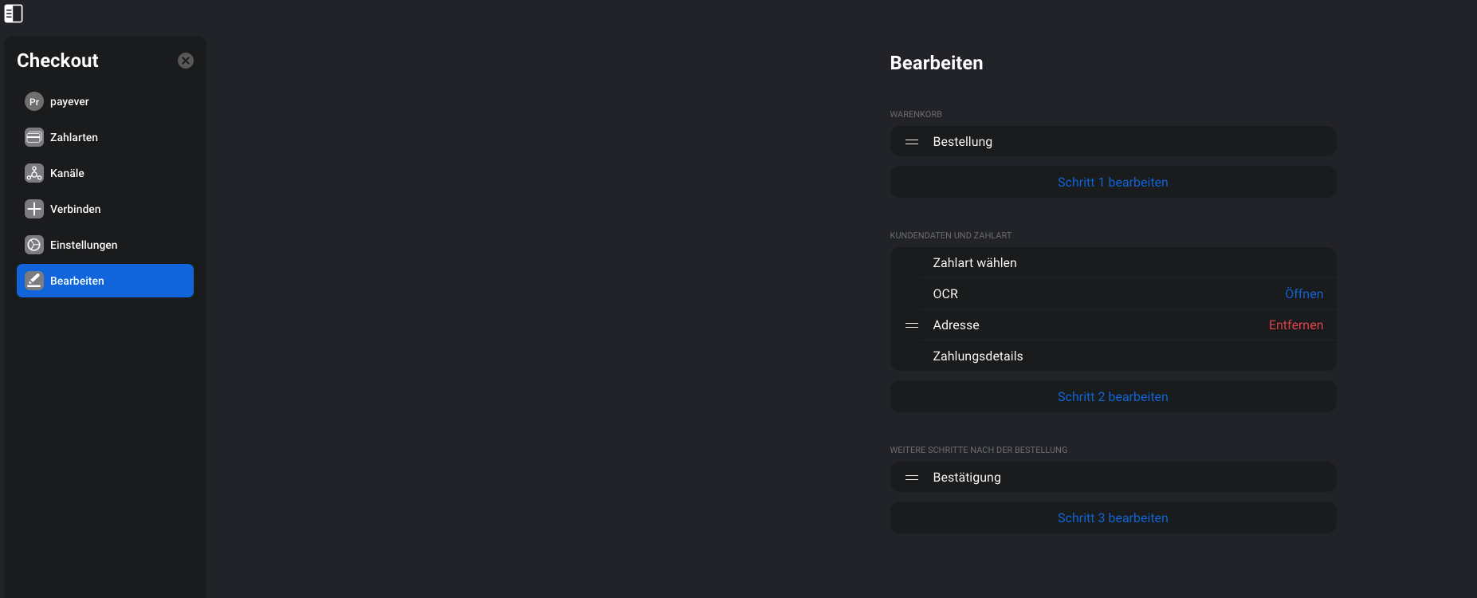Select the Bestätigung row label
1477x598 pixels.
point(967,478)
